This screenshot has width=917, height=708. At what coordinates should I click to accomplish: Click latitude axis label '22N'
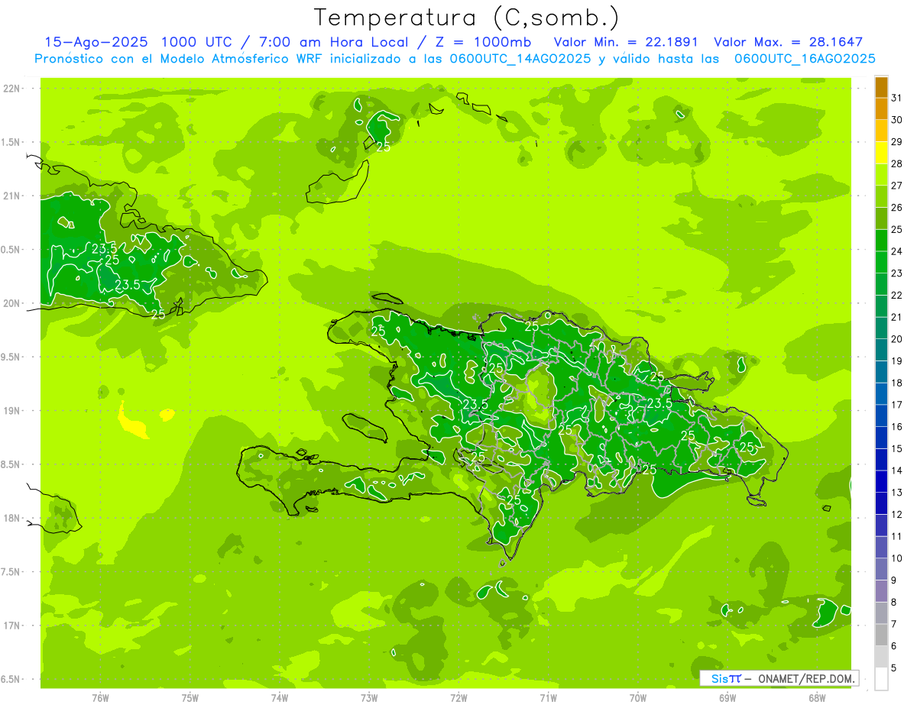pyautogui.click(x=13, y=89)
